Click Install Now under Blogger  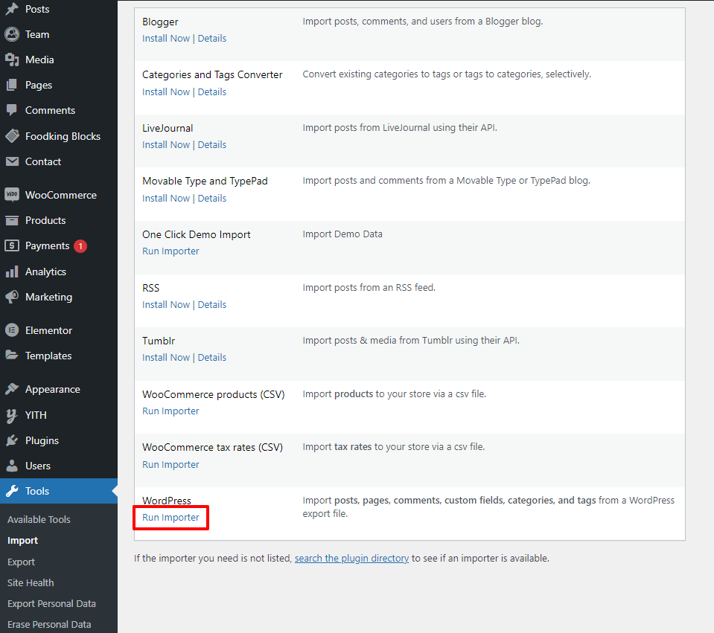point(166,38)
